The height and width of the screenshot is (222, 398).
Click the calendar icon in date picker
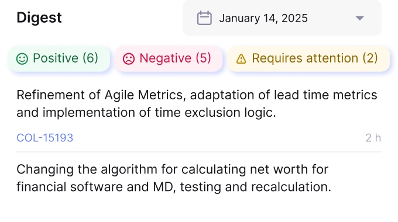(x=204, y=18)
